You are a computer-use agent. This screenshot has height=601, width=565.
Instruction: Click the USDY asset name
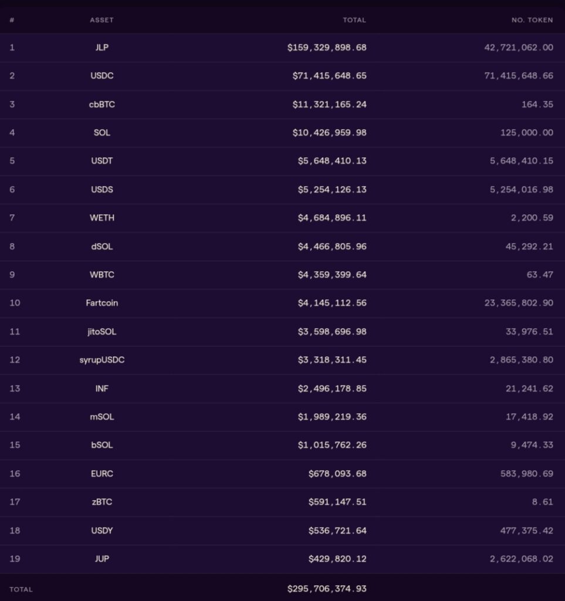click(x=102, y=531)
